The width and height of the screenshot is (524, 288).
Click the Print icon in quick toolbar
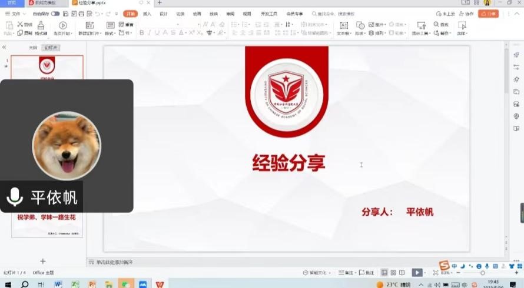click(81, 14)
